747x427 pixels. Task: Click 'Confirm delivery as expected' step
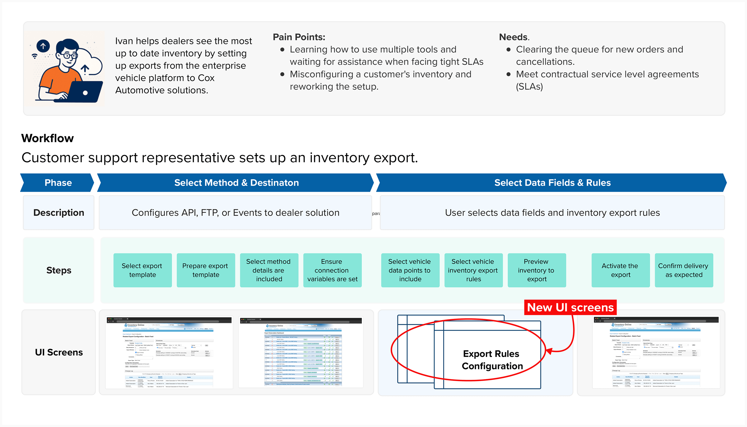click(684, 270)
